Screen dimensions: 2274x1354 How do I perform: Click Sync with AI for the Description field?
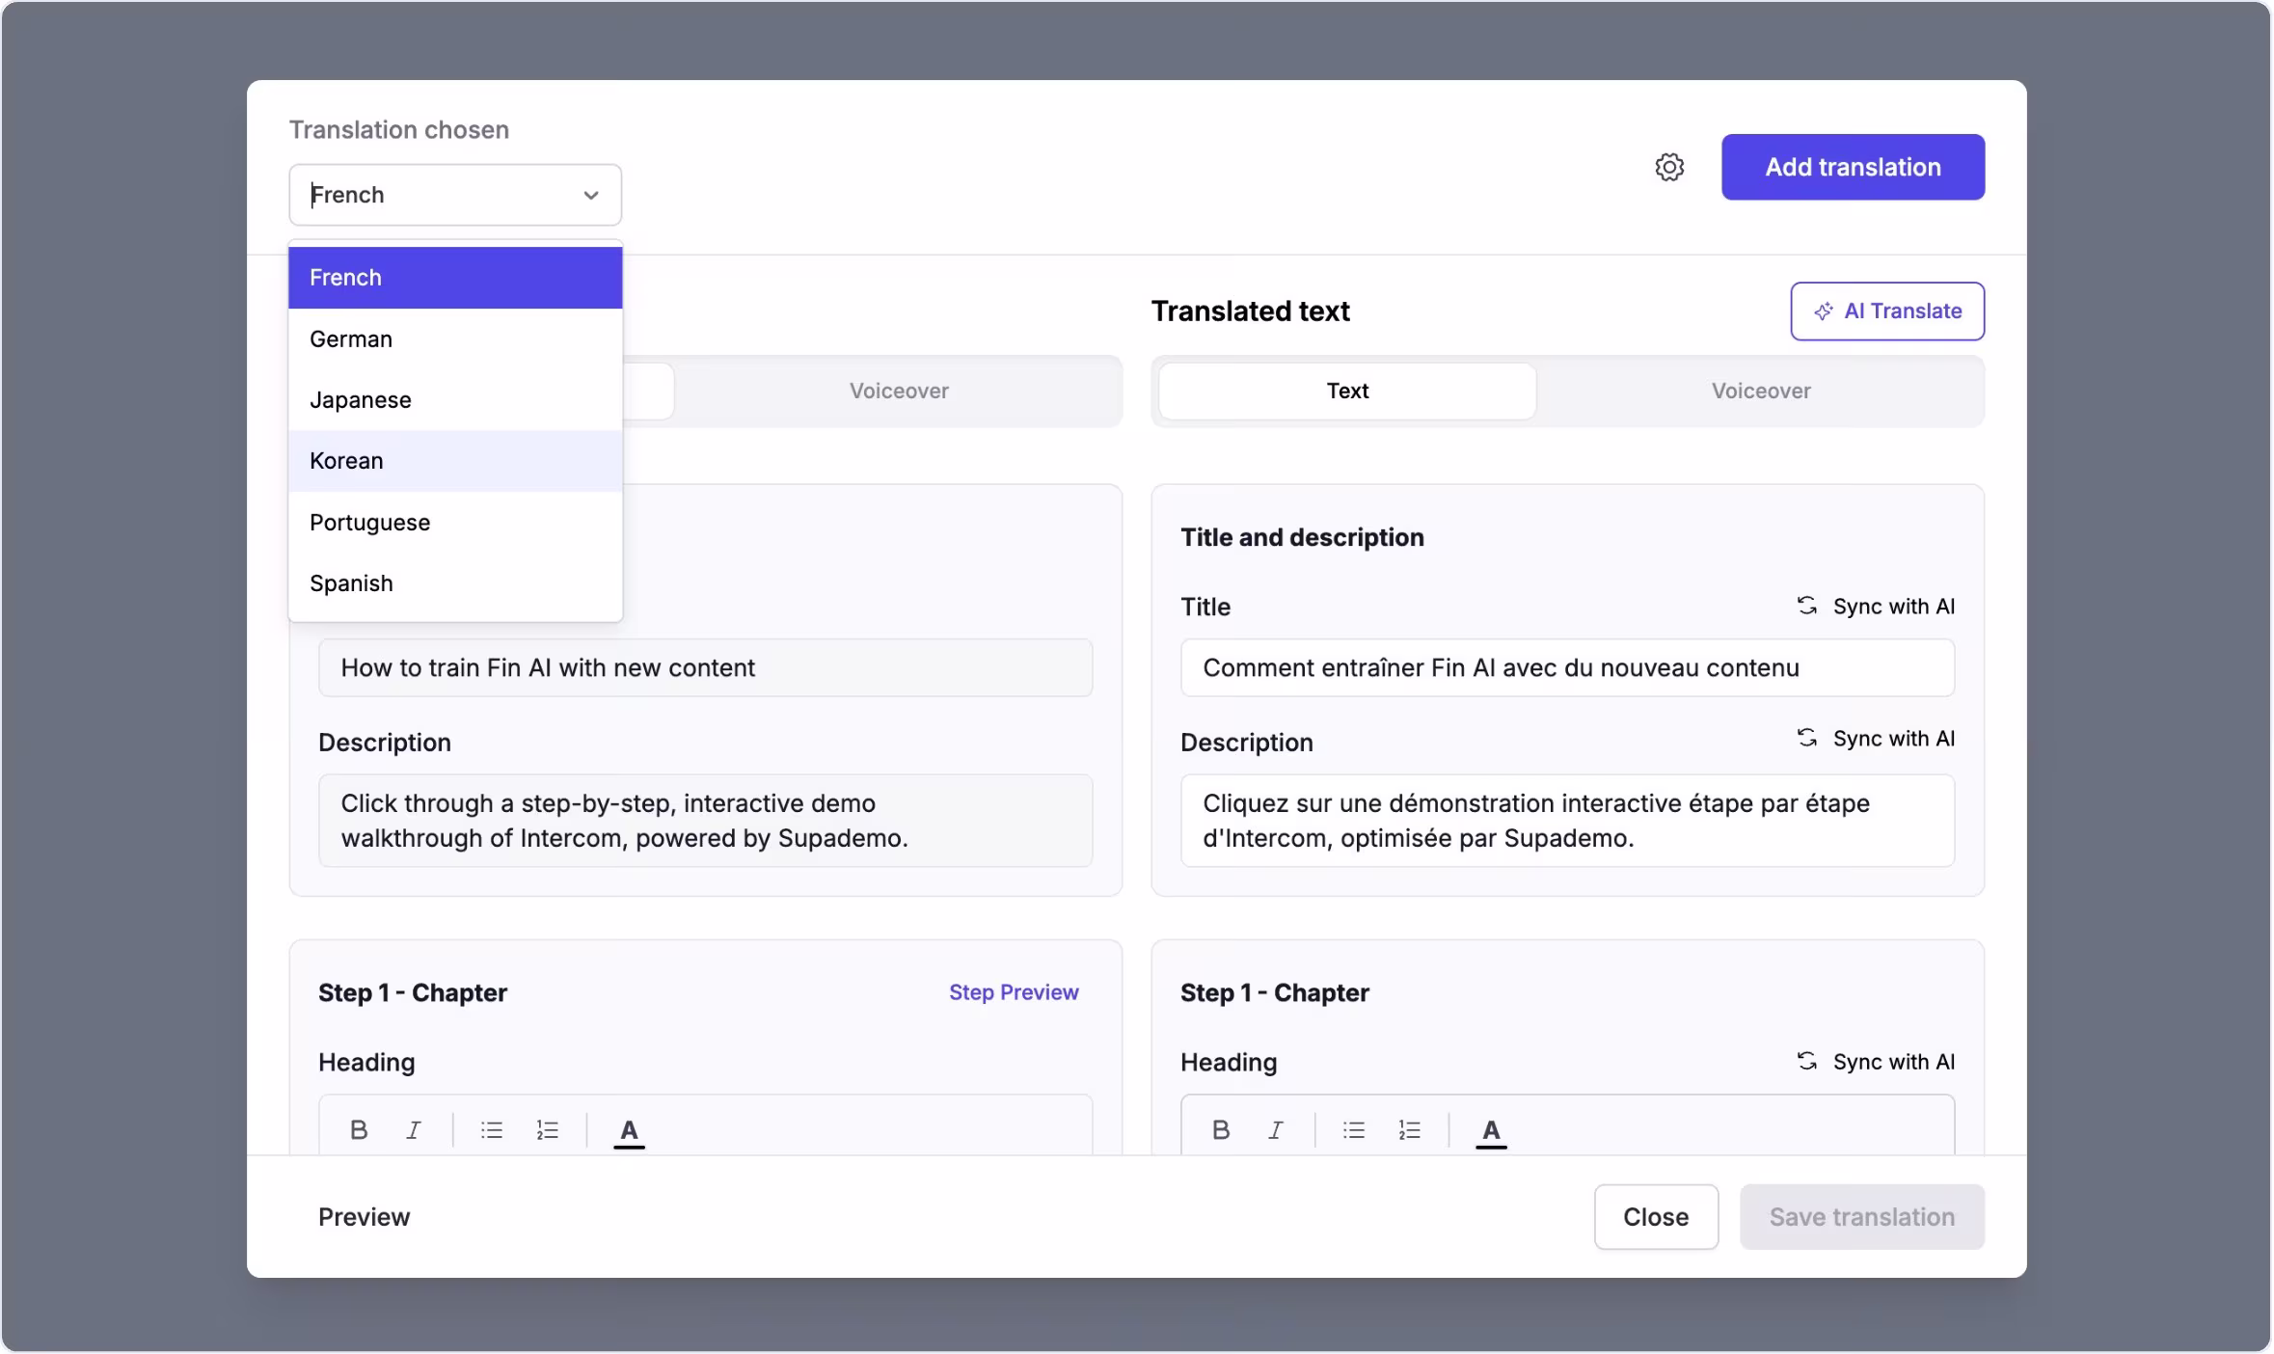pyautogui.click(x=1877, y=738)
